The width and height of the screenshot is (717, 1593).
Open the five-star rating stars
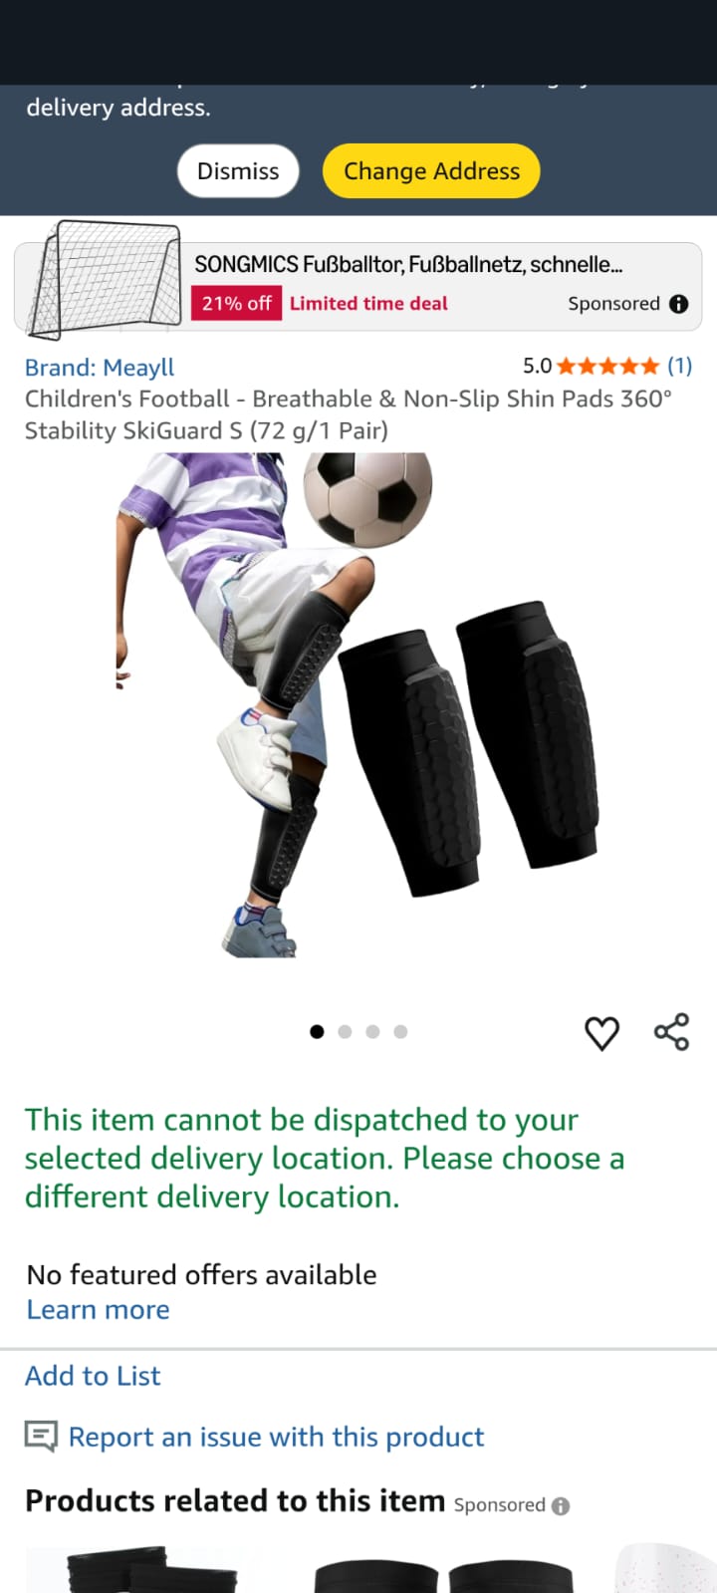pos(607,366)
